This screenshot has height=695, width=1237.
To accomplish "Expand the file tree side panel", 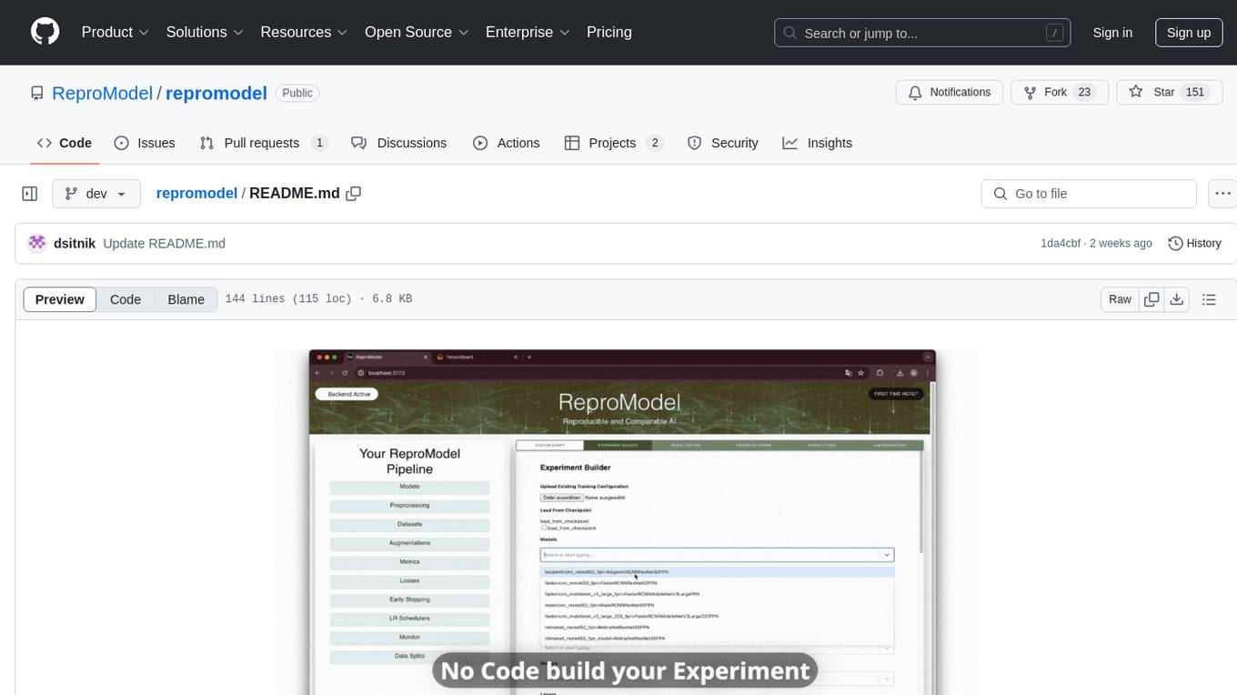I will click(x=30, y=194).
